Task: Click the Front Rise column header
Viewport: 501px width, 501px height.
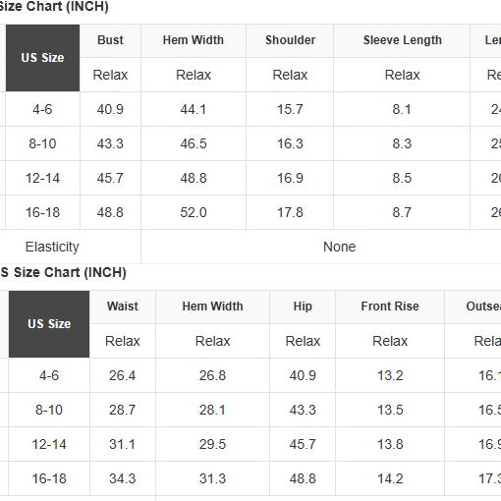Action: (x=390, y=306)
